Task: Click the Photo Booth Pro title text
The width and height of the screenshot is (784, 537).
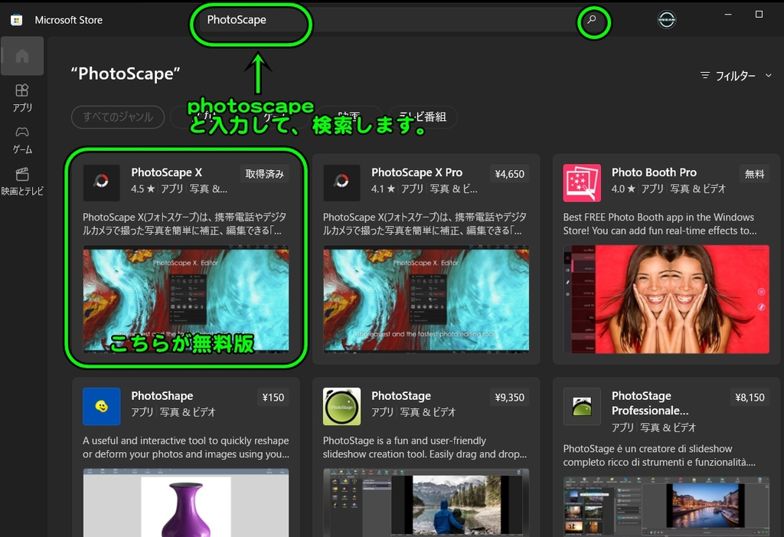Action: (654, 172)
